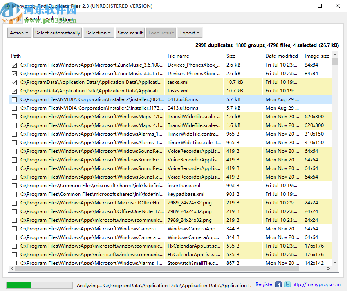Switch to the Search result tab
The image size is (347, 291).
click(x=40, y=19)
